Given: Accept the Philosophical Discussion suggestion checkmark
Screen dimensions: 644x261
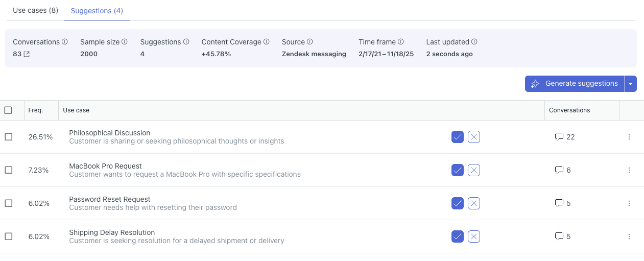Looking at the screenshot, I should (x=458, y=137).
